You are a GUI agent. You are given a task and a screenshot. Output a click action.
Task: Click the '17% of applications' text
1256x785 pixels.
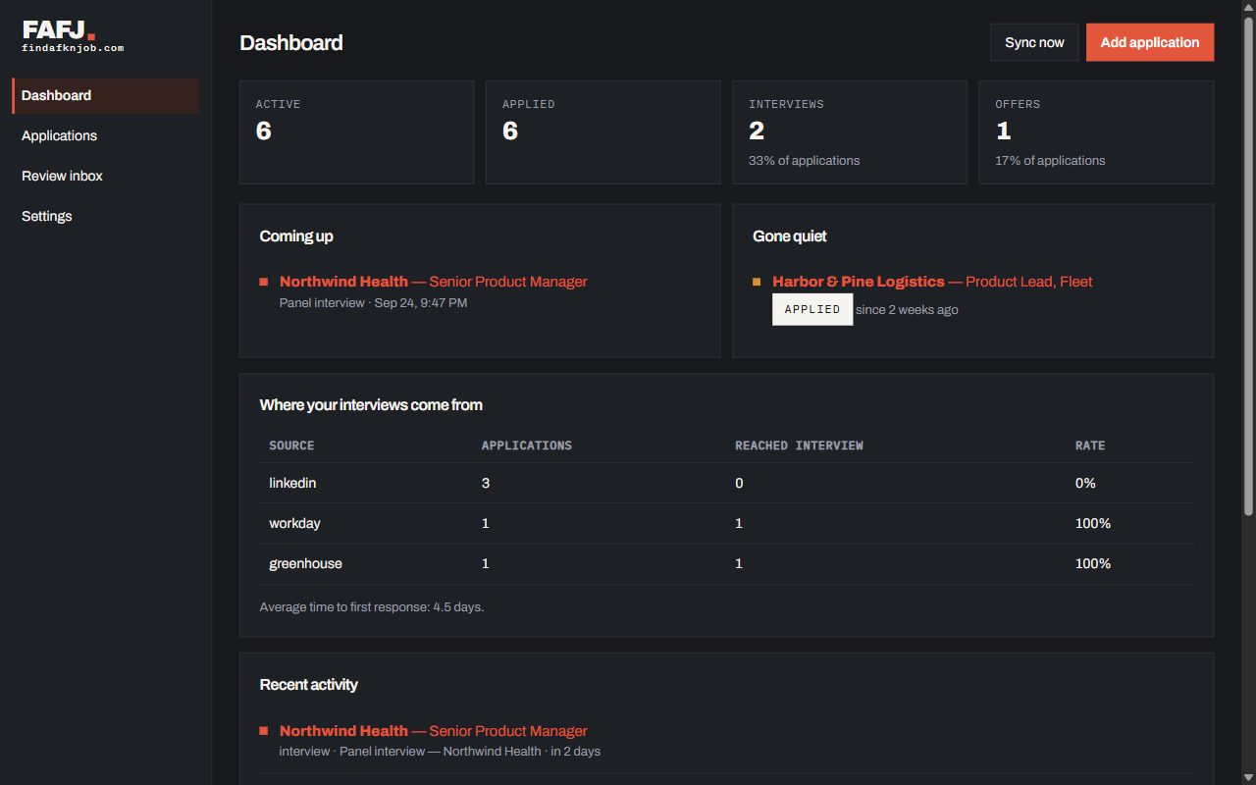click(1050, 161)
